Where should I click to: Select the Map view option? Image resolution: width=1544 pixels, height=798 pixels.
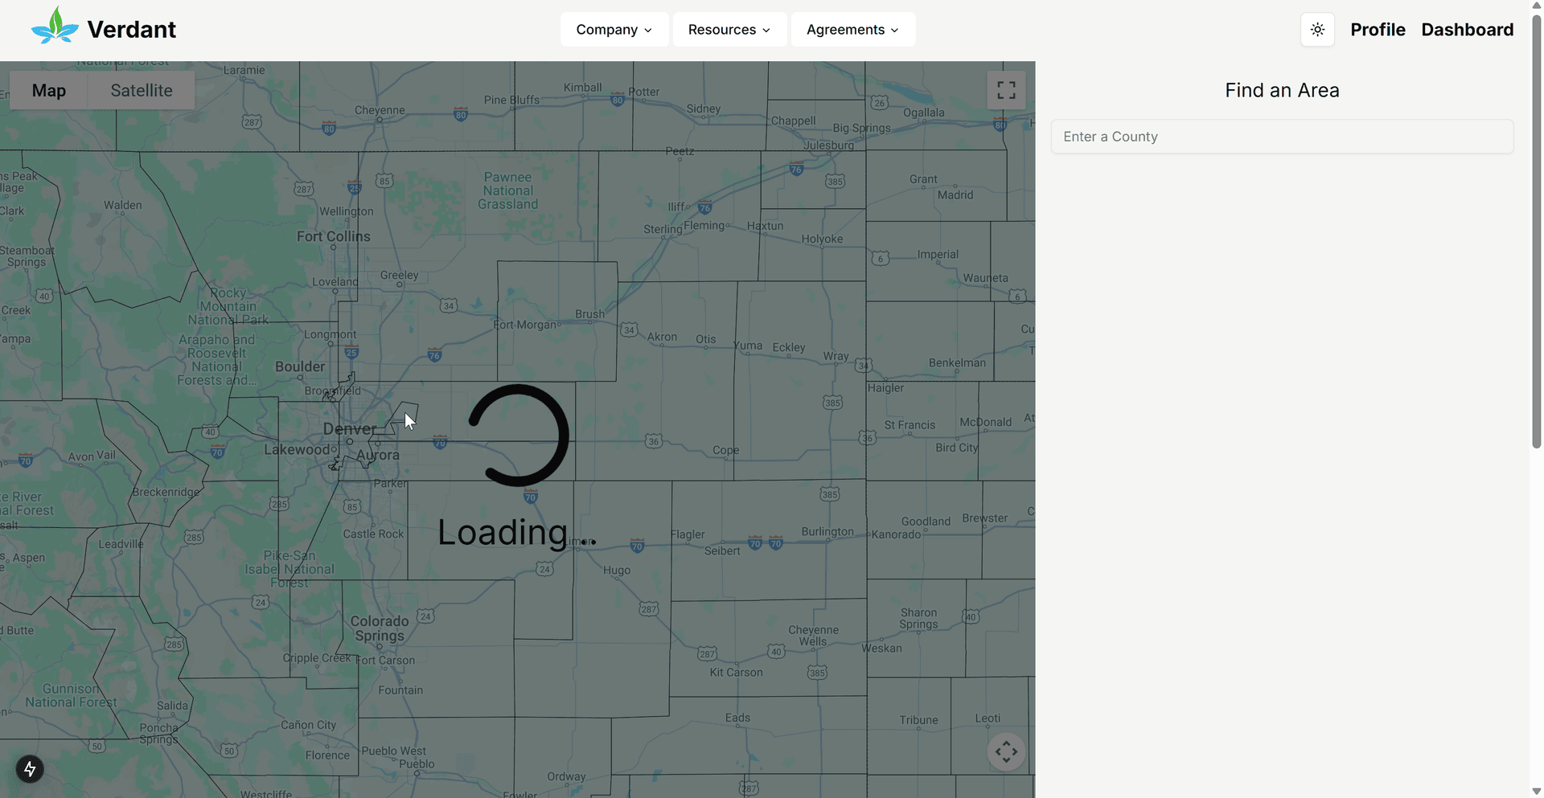click(x=48, y=90)
